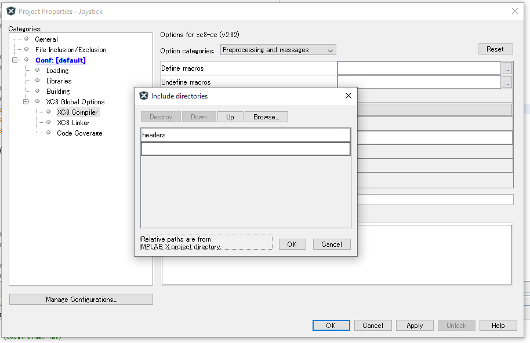Open the Define macros ellipsis editor button
The height and width of the screenshot is (343, 530).
[507, 68]
